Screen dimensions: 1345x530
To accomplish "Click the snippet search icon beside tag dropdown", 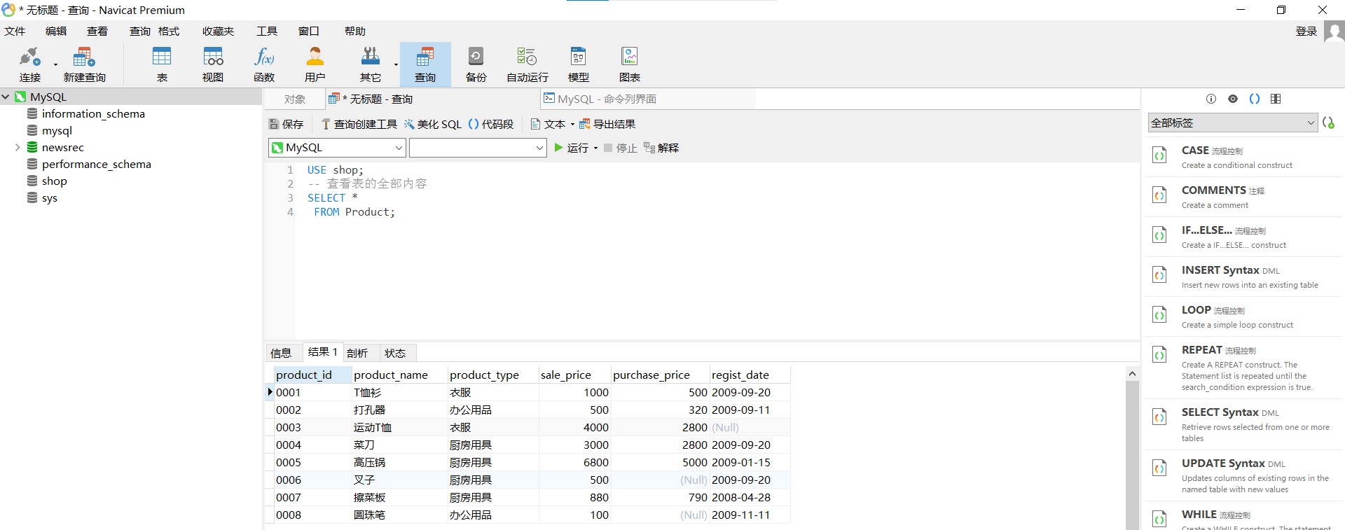I will point(1329,123).
